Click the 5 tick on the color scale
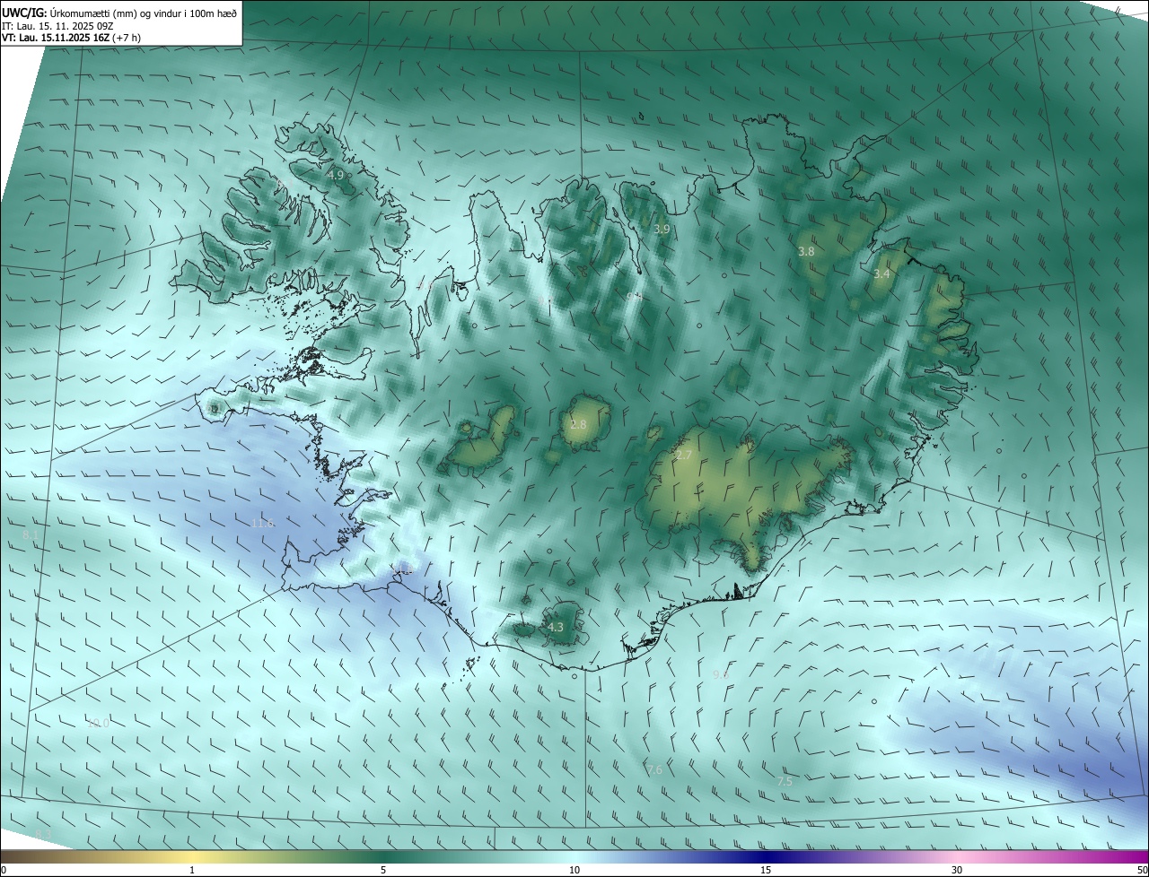Image resolution: width=1149 pixels, height=877 pixels. click(x=383, y=870)
